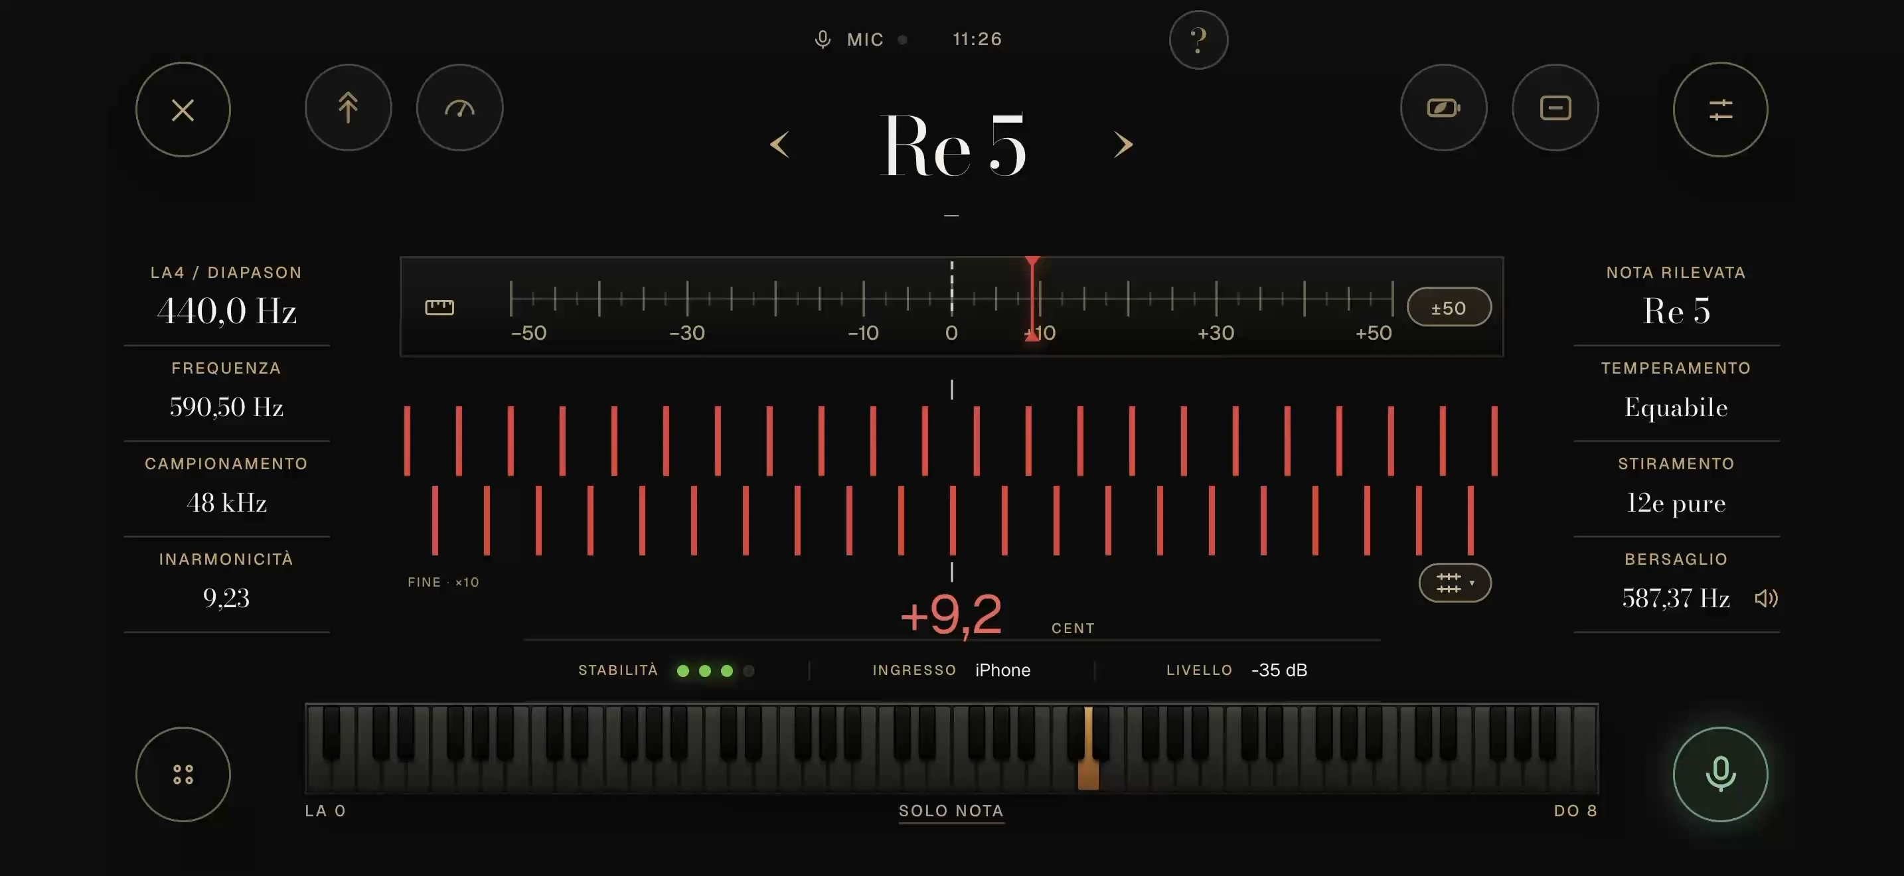
Task: Tap the MIC microphone icon at top
Action: 822,39
